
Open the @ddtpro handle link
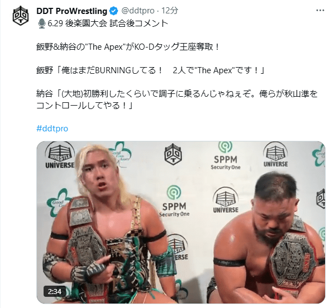pos(138,11)
